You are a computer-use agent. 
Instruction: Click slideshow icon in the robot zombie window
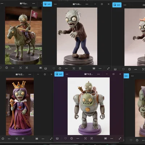click(105, 138)
